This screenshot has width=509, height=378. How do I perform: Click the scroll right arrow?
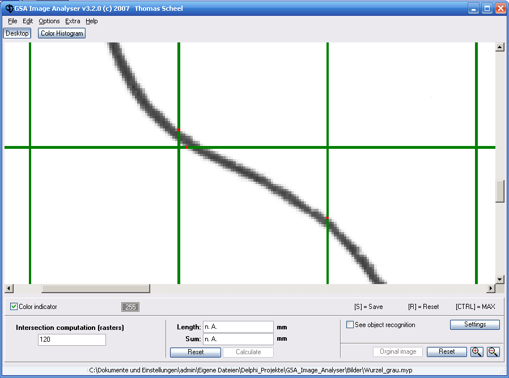pyautogui.click(x=491, y=288)
